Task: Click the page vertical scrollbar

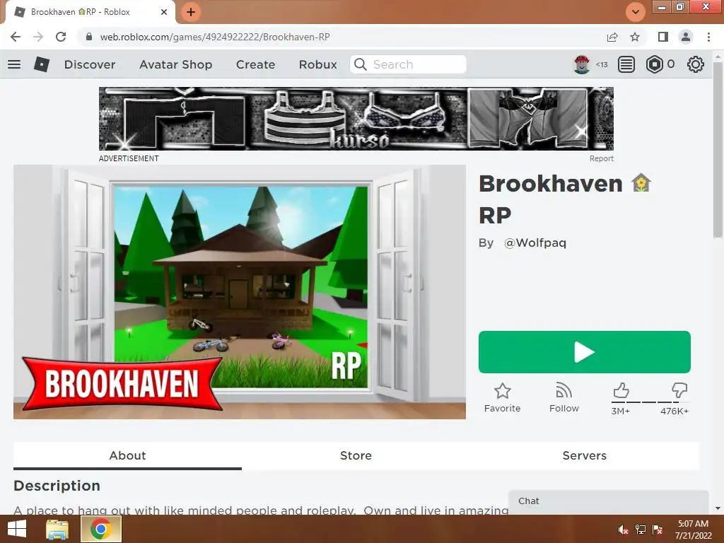Action: 718,151
